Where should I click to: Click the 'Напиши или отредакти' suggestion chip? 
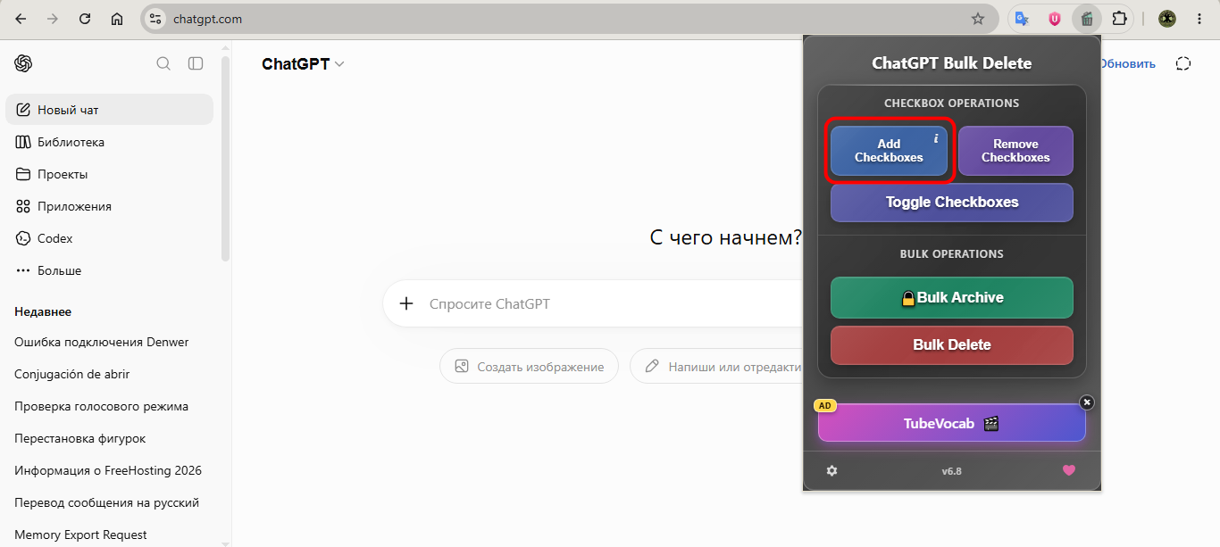coord(716,366)
